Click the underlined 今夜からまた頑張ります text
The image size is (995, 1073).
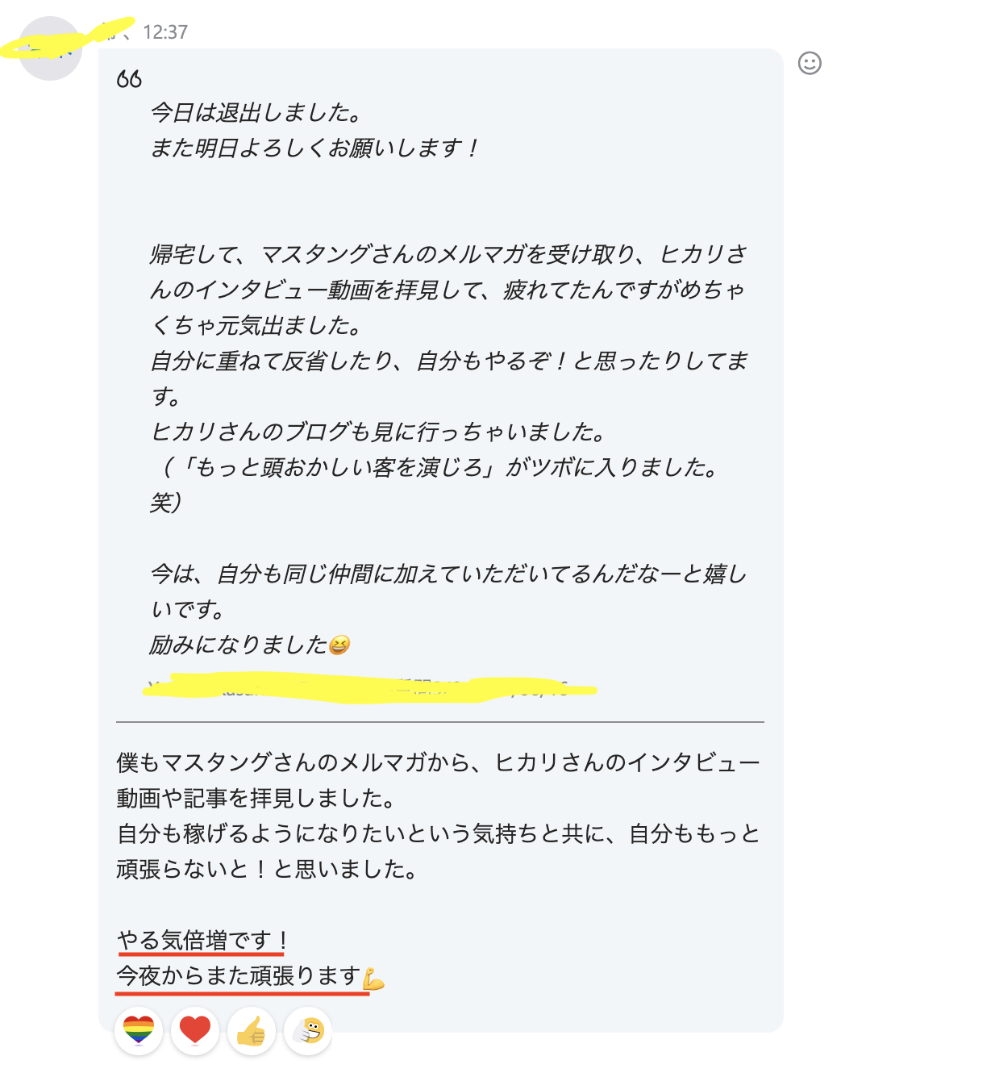[x=239, y=976]
